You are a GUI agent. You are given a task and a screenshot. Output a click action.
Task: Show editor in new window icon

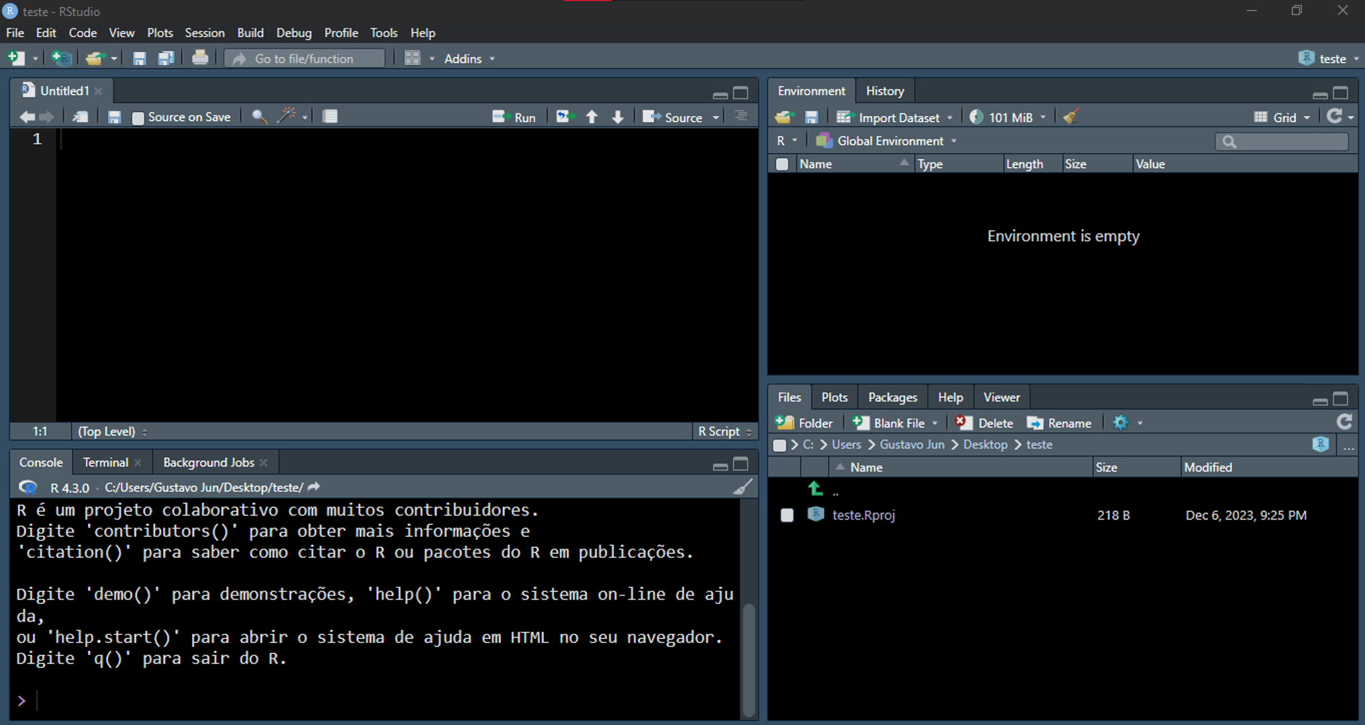(x=80, y=117)
